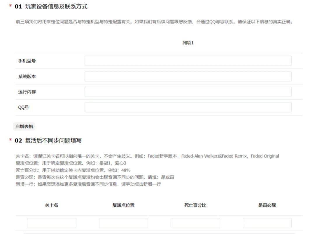Focus the input box under 复活点位置
315x234 pixels.
123,223
